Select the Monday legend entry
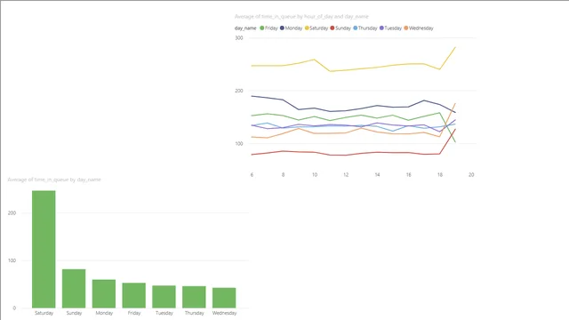Viewport: 569px width, 320px height. coord(291,28)
